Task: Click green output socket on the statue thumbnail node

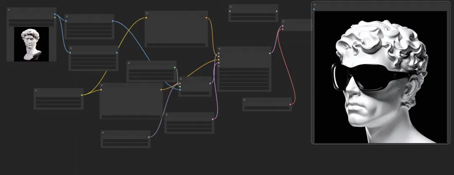Action: 55,17
